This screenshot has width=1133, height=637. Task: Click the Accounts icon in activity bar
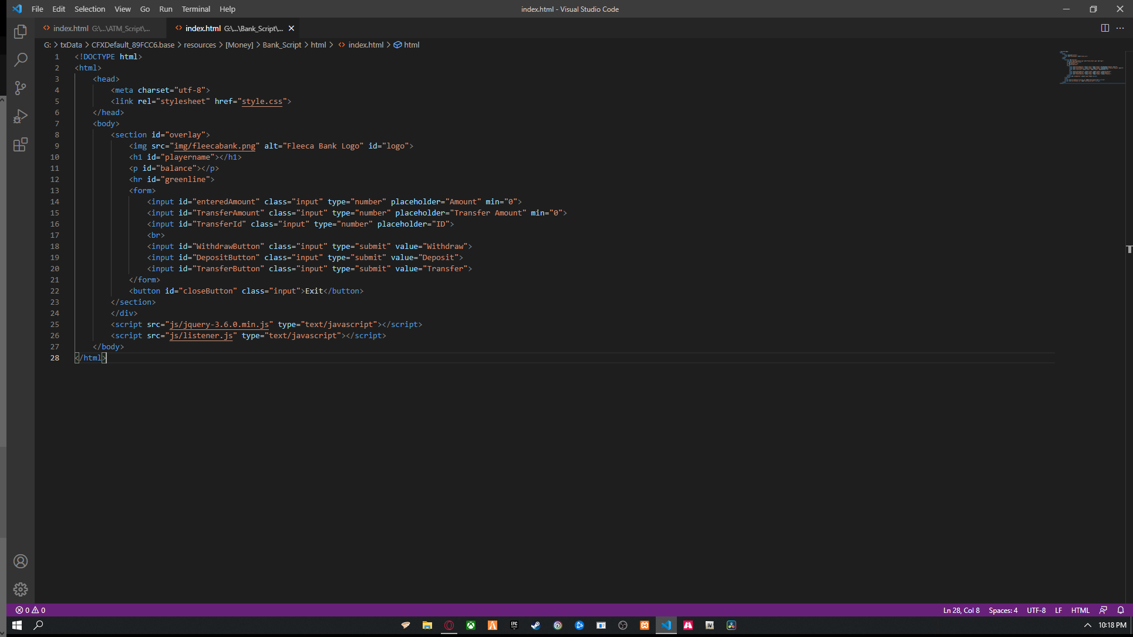(21, 561)
